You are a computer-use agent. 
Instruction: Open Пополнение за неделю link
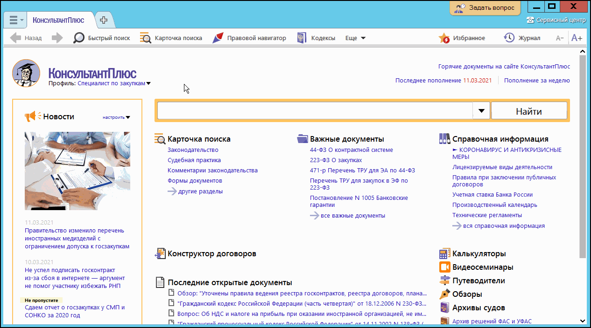pyautogui.click(x=537, y=81)
